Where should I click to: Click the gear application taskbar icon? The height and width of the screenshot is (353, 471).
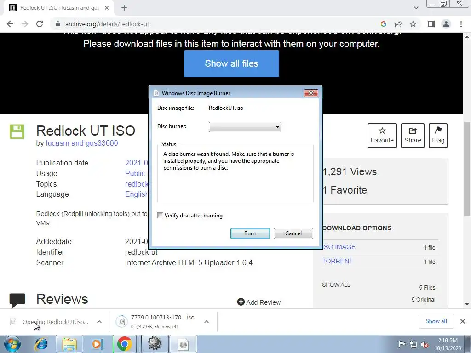pyautogui.click(x=155, y=344)
